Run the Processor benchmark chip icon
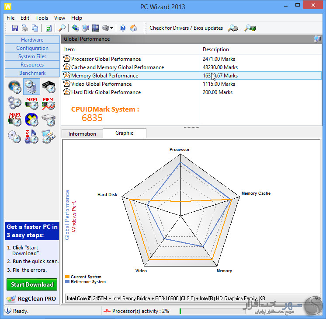The image size is (326, 319). point(49,87)
